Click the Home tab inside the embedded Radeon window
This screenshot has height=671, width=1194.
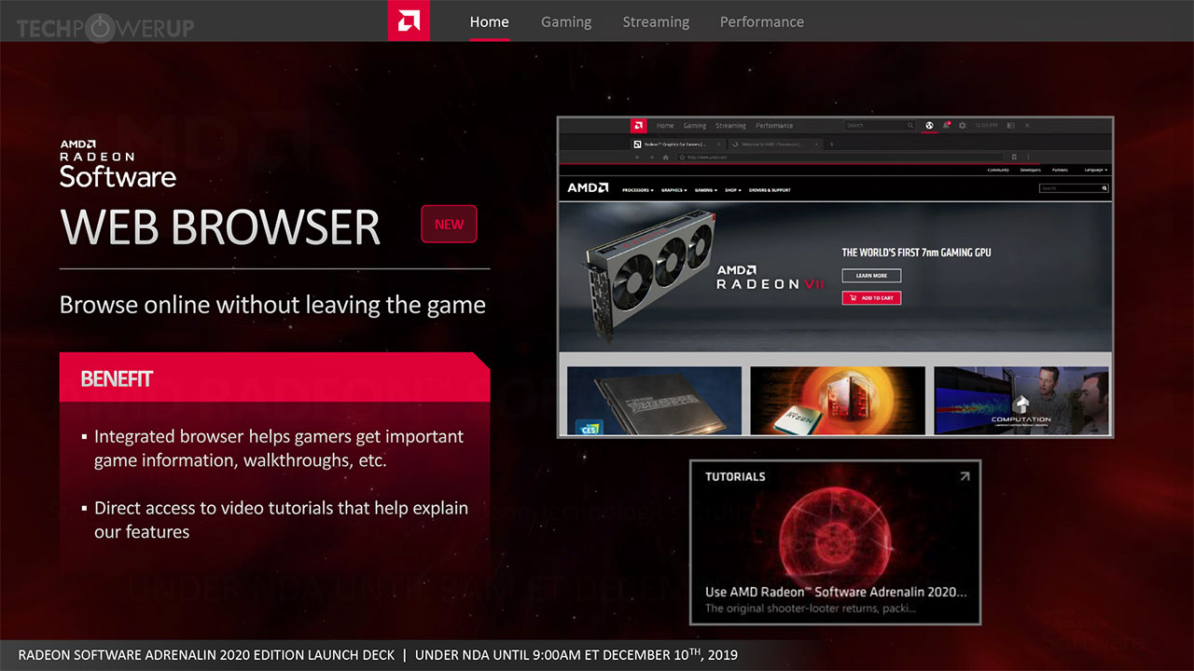[665, 126]
